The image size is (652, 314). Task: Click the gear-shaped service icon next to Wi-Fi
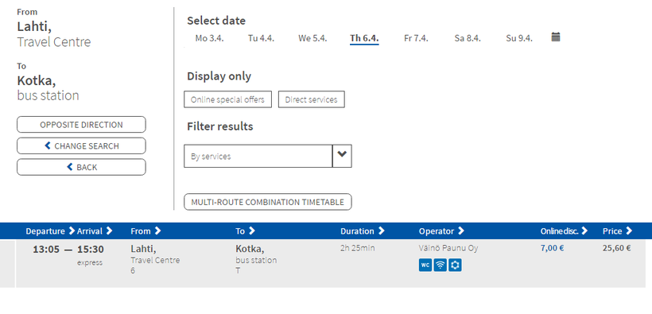click(456, 266)
